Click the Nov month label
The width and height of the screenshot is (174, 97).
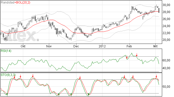tap(49, 46)
